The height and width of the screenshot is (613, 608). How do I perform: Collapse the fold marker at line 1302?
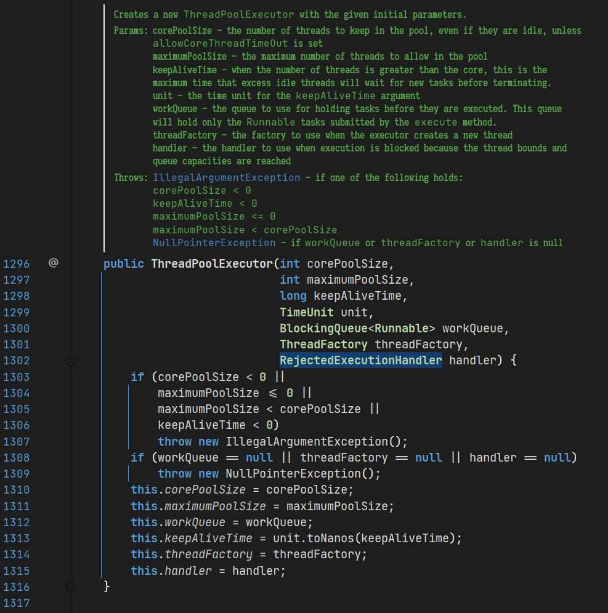(x=70, y=361)
